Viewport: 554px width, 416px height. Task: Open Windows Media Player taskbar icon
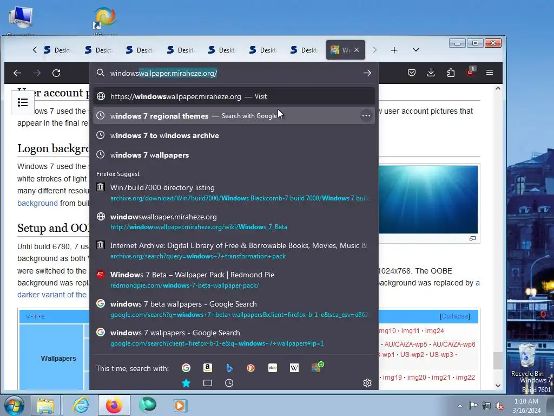pos(180,405)
